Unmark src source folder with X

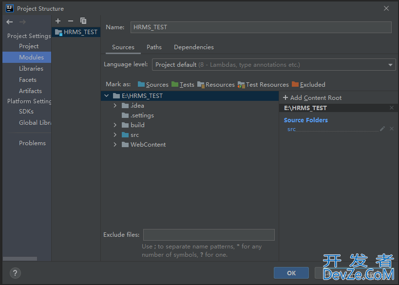[392, 129]
